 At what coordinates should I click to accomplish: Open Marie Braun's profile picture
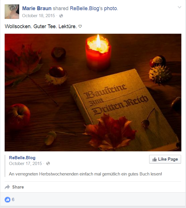pos(12,12)
